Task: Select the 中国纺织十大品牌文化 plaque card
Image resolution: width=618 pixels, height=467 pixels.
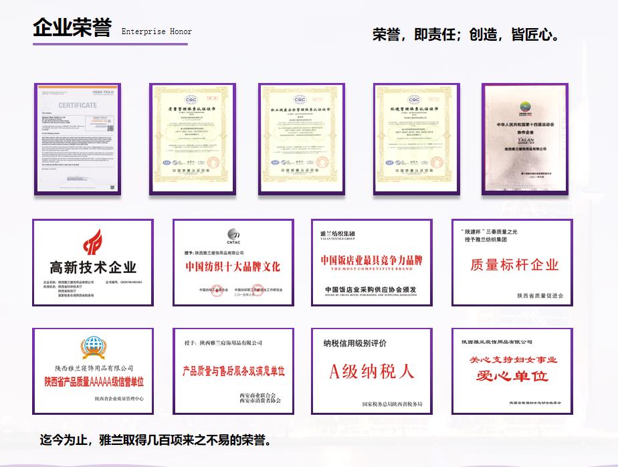Action: [233, 263]
